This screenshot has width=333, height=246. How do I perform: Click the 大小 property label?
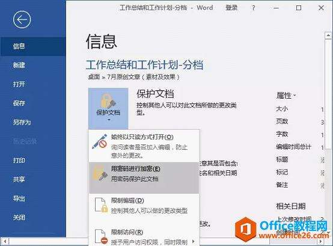click(282, 109)
